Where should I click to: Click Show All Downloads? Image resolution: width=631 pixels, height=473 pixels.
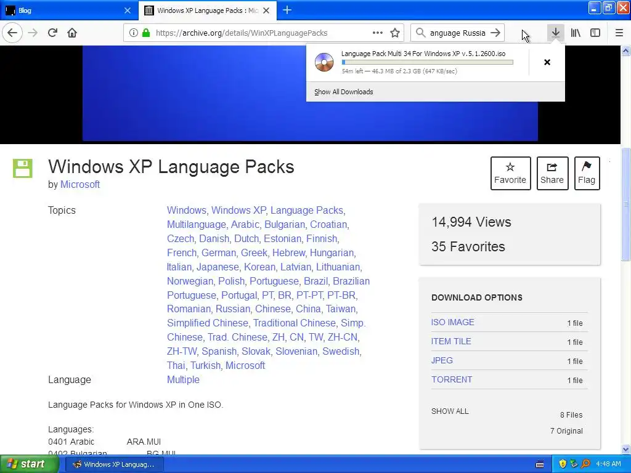[344, 92]
